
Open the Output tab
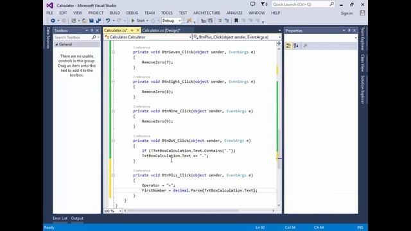click(77, 218)
